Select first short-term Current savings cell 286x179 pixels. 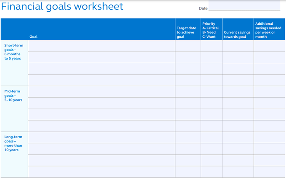(x=238, y=46)
